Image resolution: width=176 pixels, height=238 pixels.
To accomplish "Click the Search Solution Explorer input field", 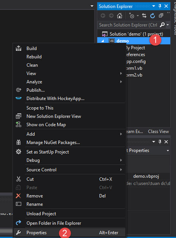I will (x=128, y=25).
